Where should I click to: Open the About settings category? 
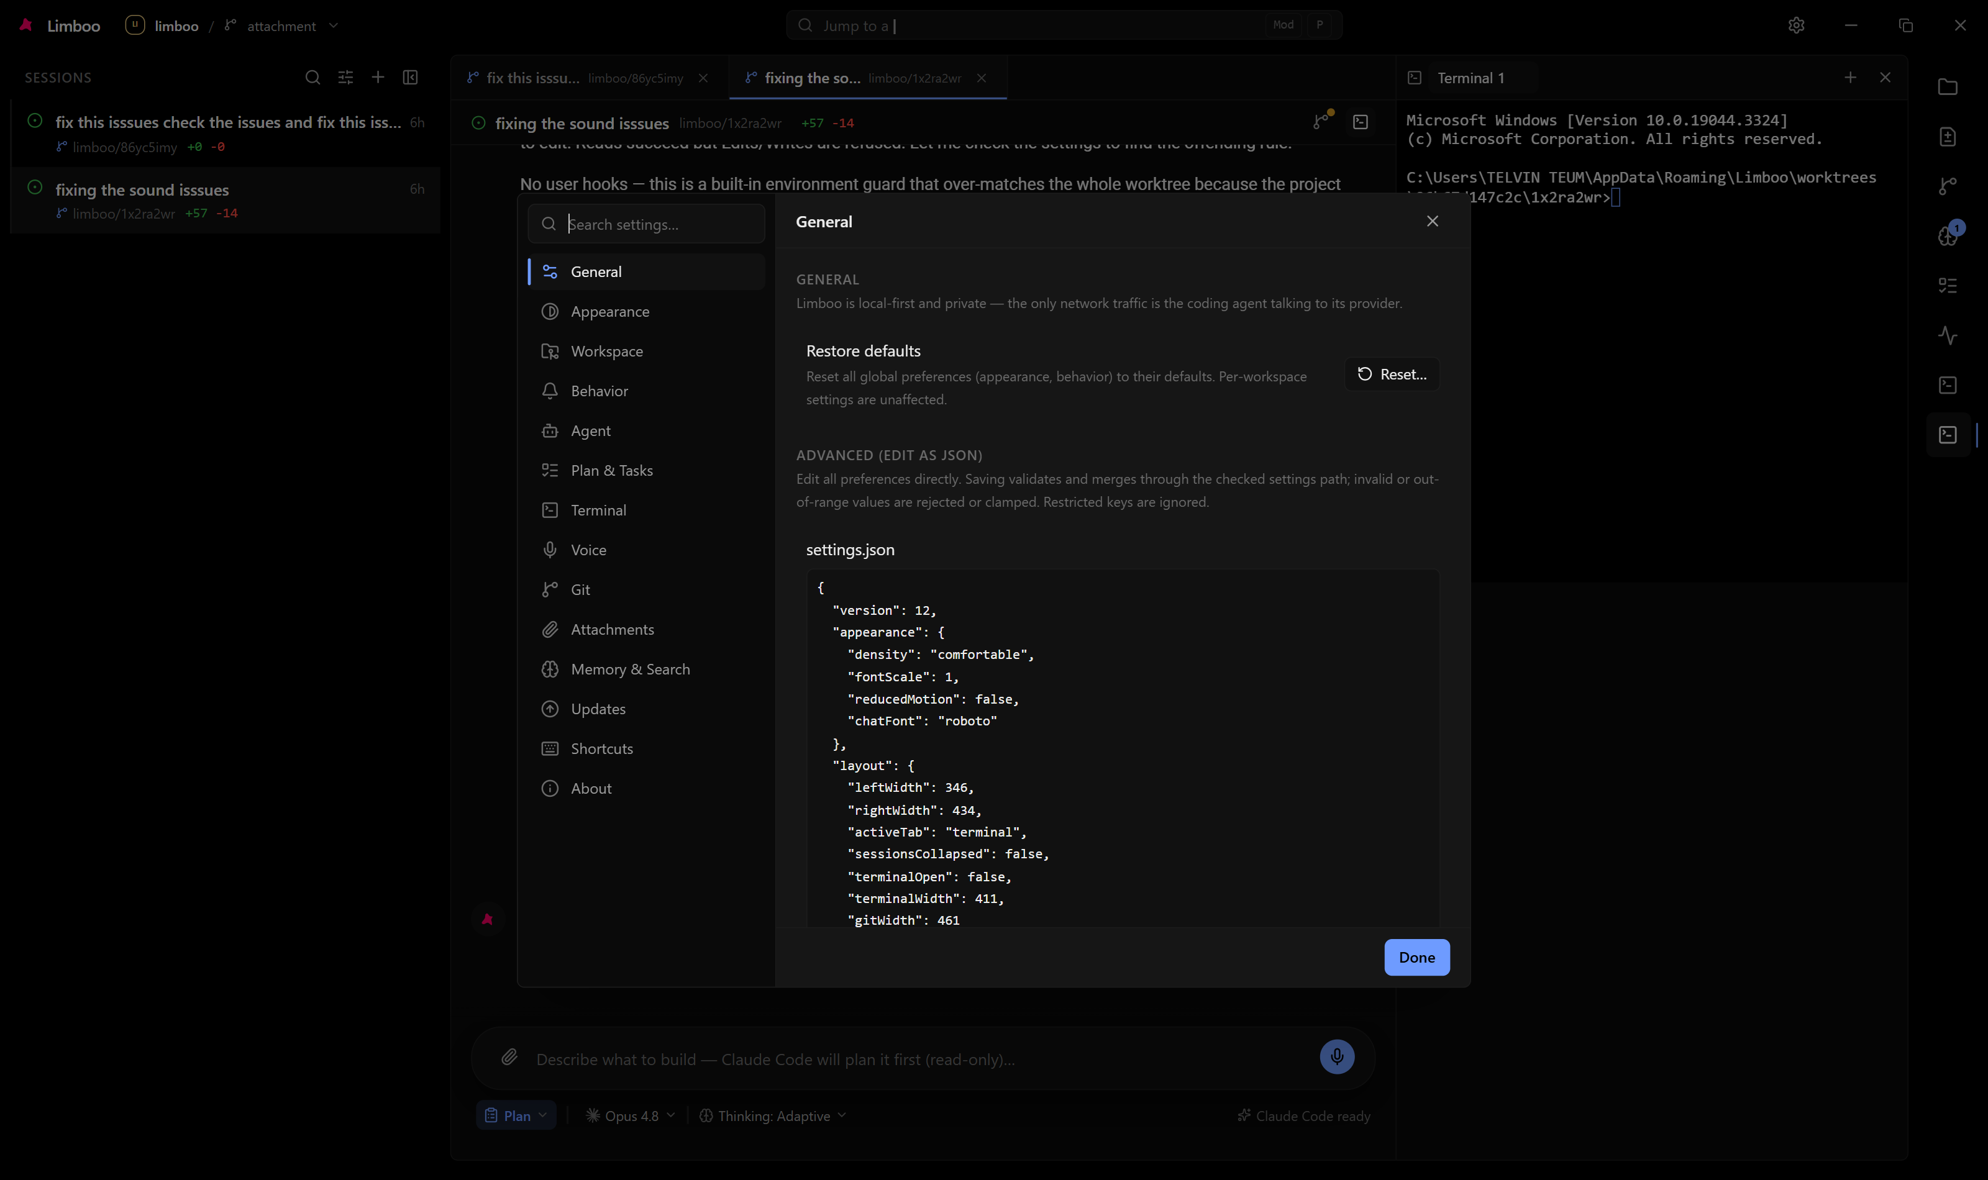point(645,788)
